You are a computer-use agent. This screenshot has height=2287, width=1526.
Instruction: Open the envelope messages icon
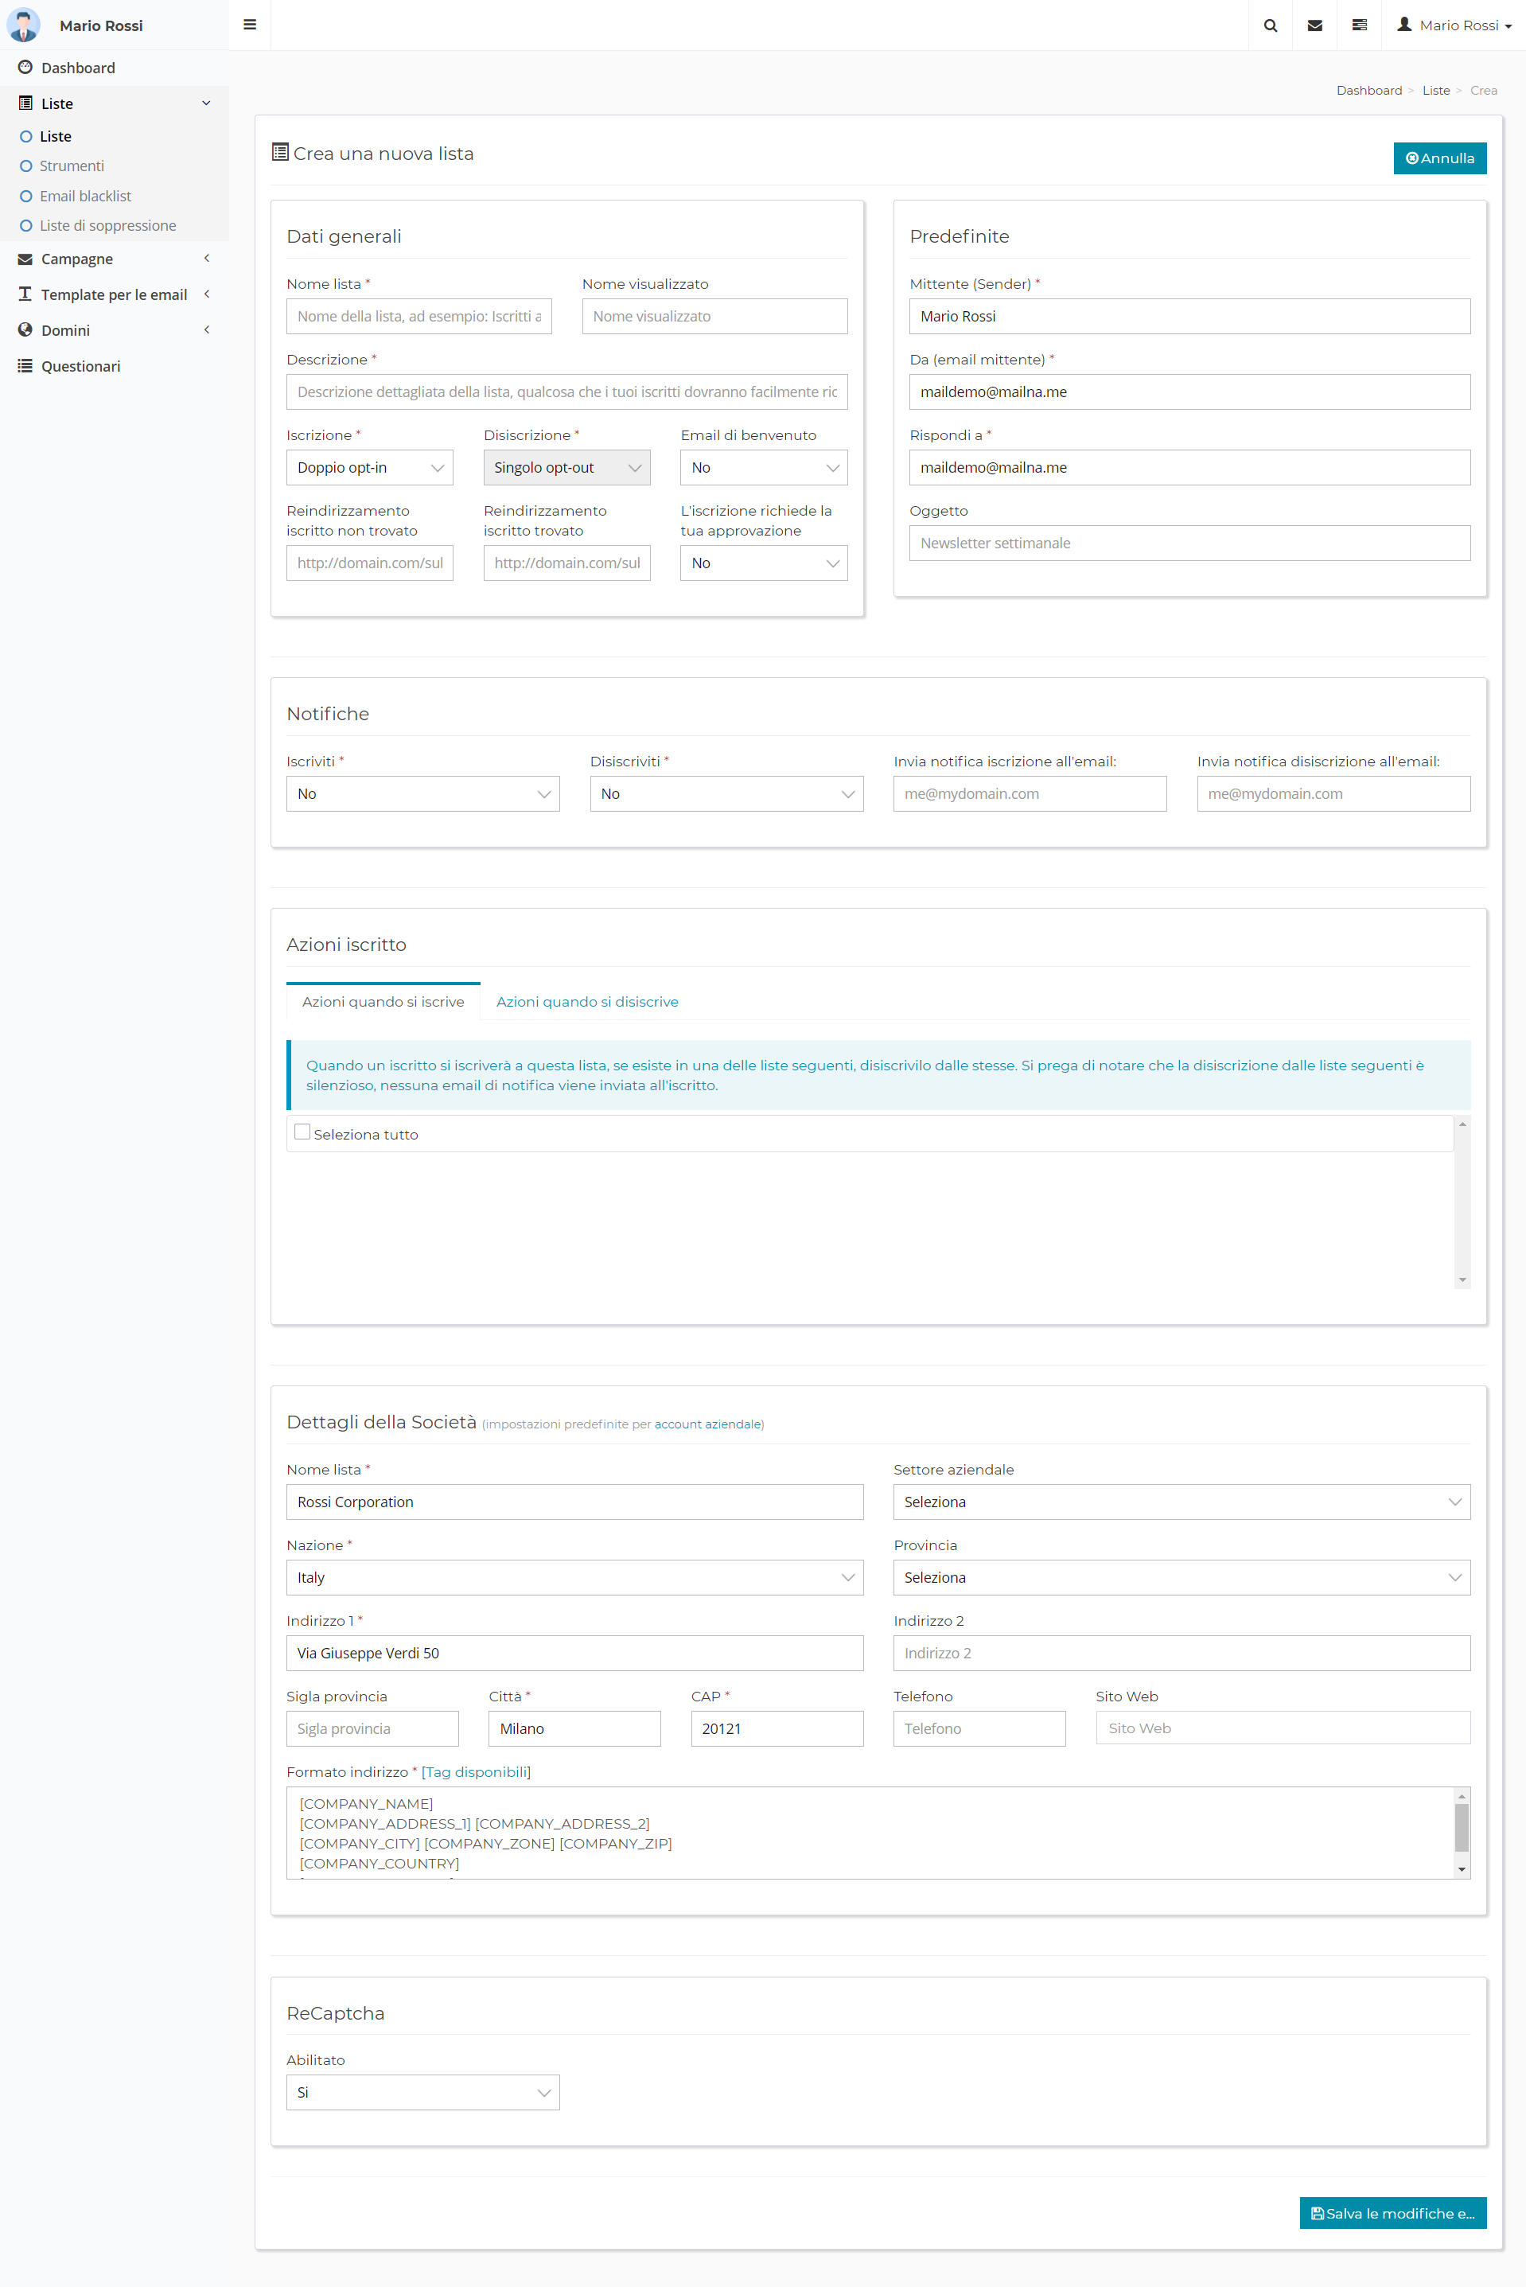tap(1315, 25)
